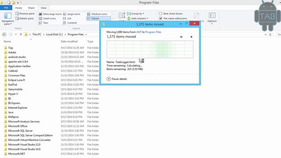Sort by Name column header
The width and height of the screenshot is (281, 158).
7,41
